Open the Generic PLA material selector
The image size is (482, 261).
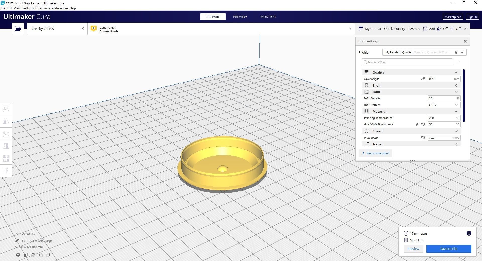click(221, 29)
